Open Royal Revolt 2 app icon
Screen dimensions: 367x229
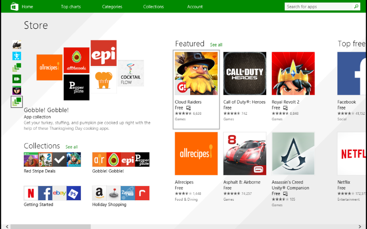pyautogui.click(x=293, y=74)
